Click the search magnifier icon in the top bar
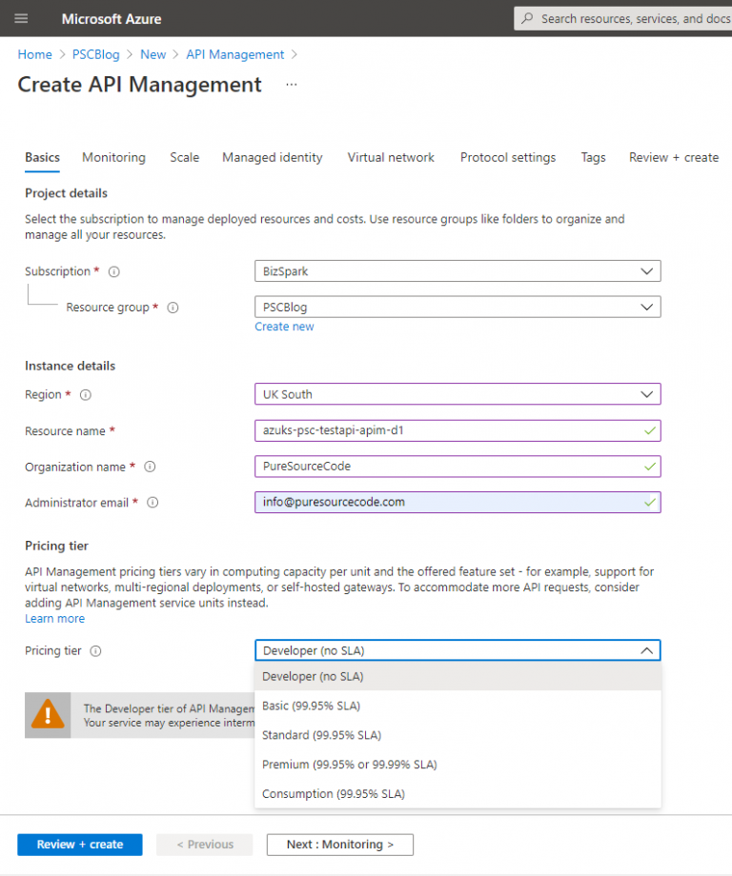Viewport: 732px width, 876px height. (527, 18)
